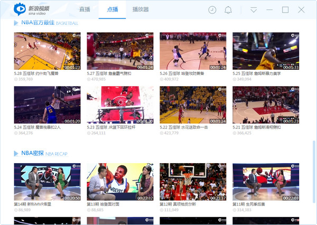This screenshot has width=317, height=225.
Task: Minimize the Sina Video window
Action: coord(269,10)
